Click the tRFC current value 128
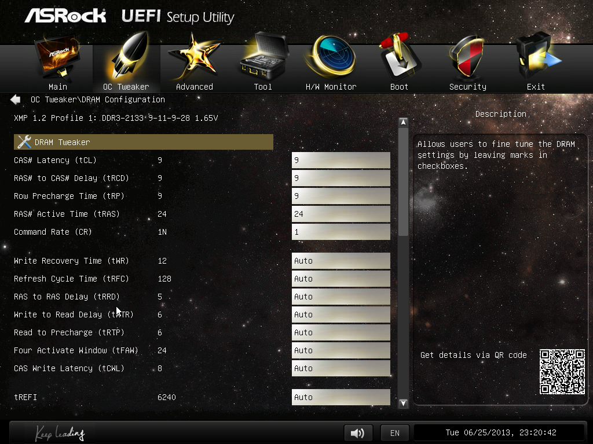 pos(164,279)
